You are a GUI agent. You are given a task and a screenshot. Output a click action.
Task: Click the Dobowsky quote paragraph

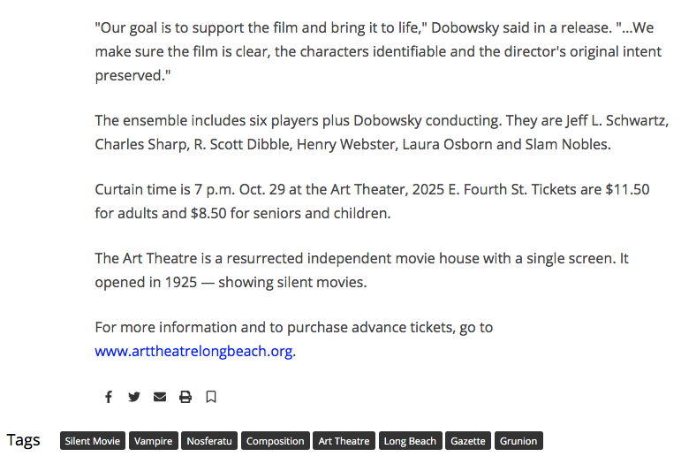378,51
